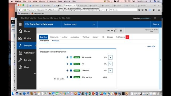Open the Bookmarks menu in menu bar

point(51,1)
